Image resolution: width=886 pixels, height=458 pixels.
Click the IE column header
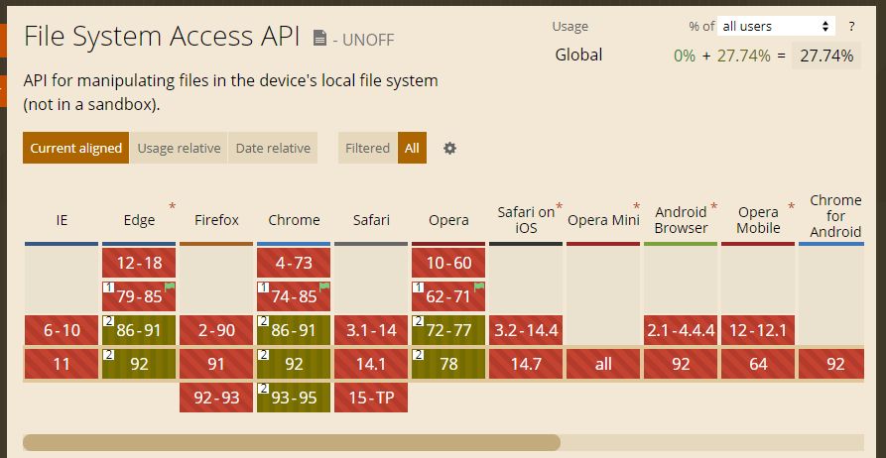pyautogui.click(x=62, y=220)
